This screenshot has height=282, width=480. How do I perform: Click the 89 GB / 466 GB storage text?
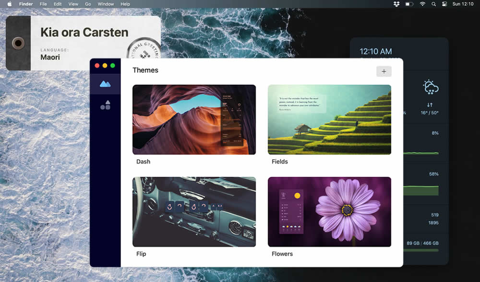click(x=422, y=243)
